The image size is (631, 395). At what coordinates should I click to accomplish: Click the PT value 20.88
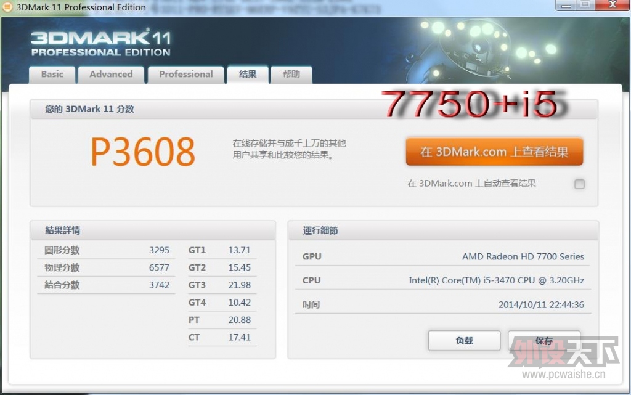[240, 320]
